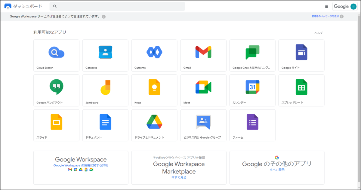Screen dimensions: 361x190
Task: Open the スライド yellow icon
Action: coord(56,122)
